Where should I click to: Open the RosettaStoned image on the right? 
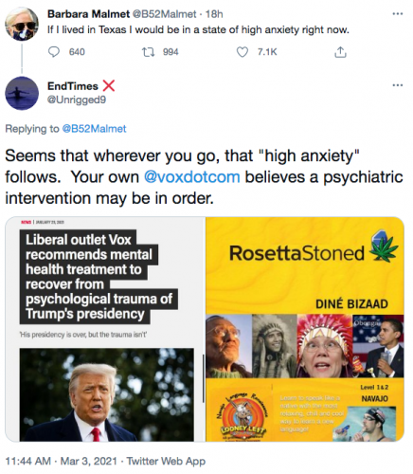click(305, 329)
